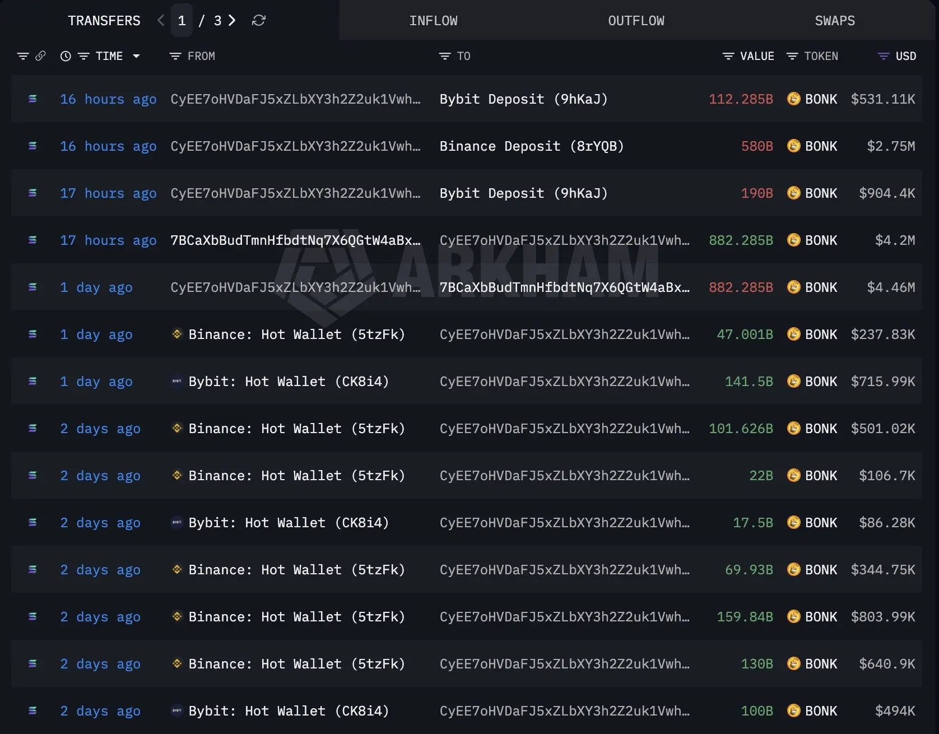Open the TIME column filter icon
The image size is (939, 734).
pyautogui.click(x=83, y=56)
